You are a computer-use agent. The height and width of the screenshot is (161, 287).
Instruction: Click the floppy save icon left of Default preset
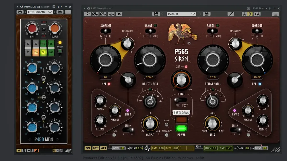coord(156,14)
